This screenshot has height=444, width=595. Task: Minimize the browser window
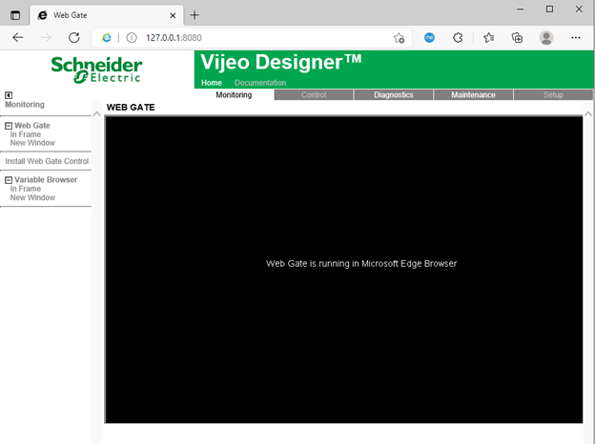pos(521,10)
